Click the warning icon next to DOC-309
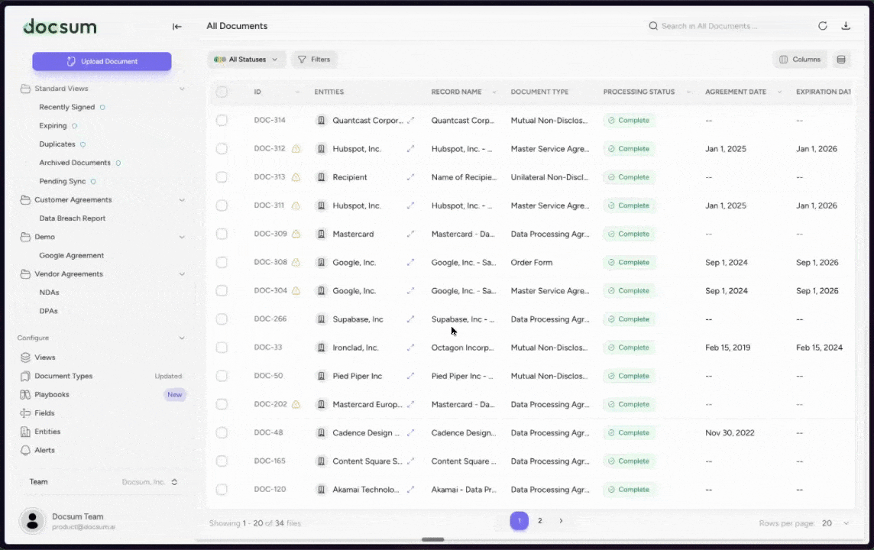The image size is (874, 550). [x=296, y=234]
